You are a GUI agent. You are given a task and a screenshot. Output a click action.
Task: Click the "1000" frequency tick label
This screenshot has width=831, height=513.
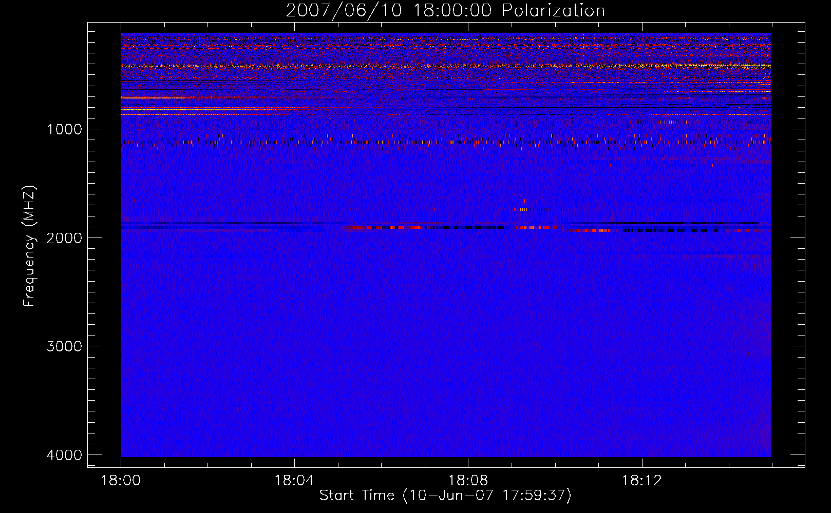(x=64, y=129)
